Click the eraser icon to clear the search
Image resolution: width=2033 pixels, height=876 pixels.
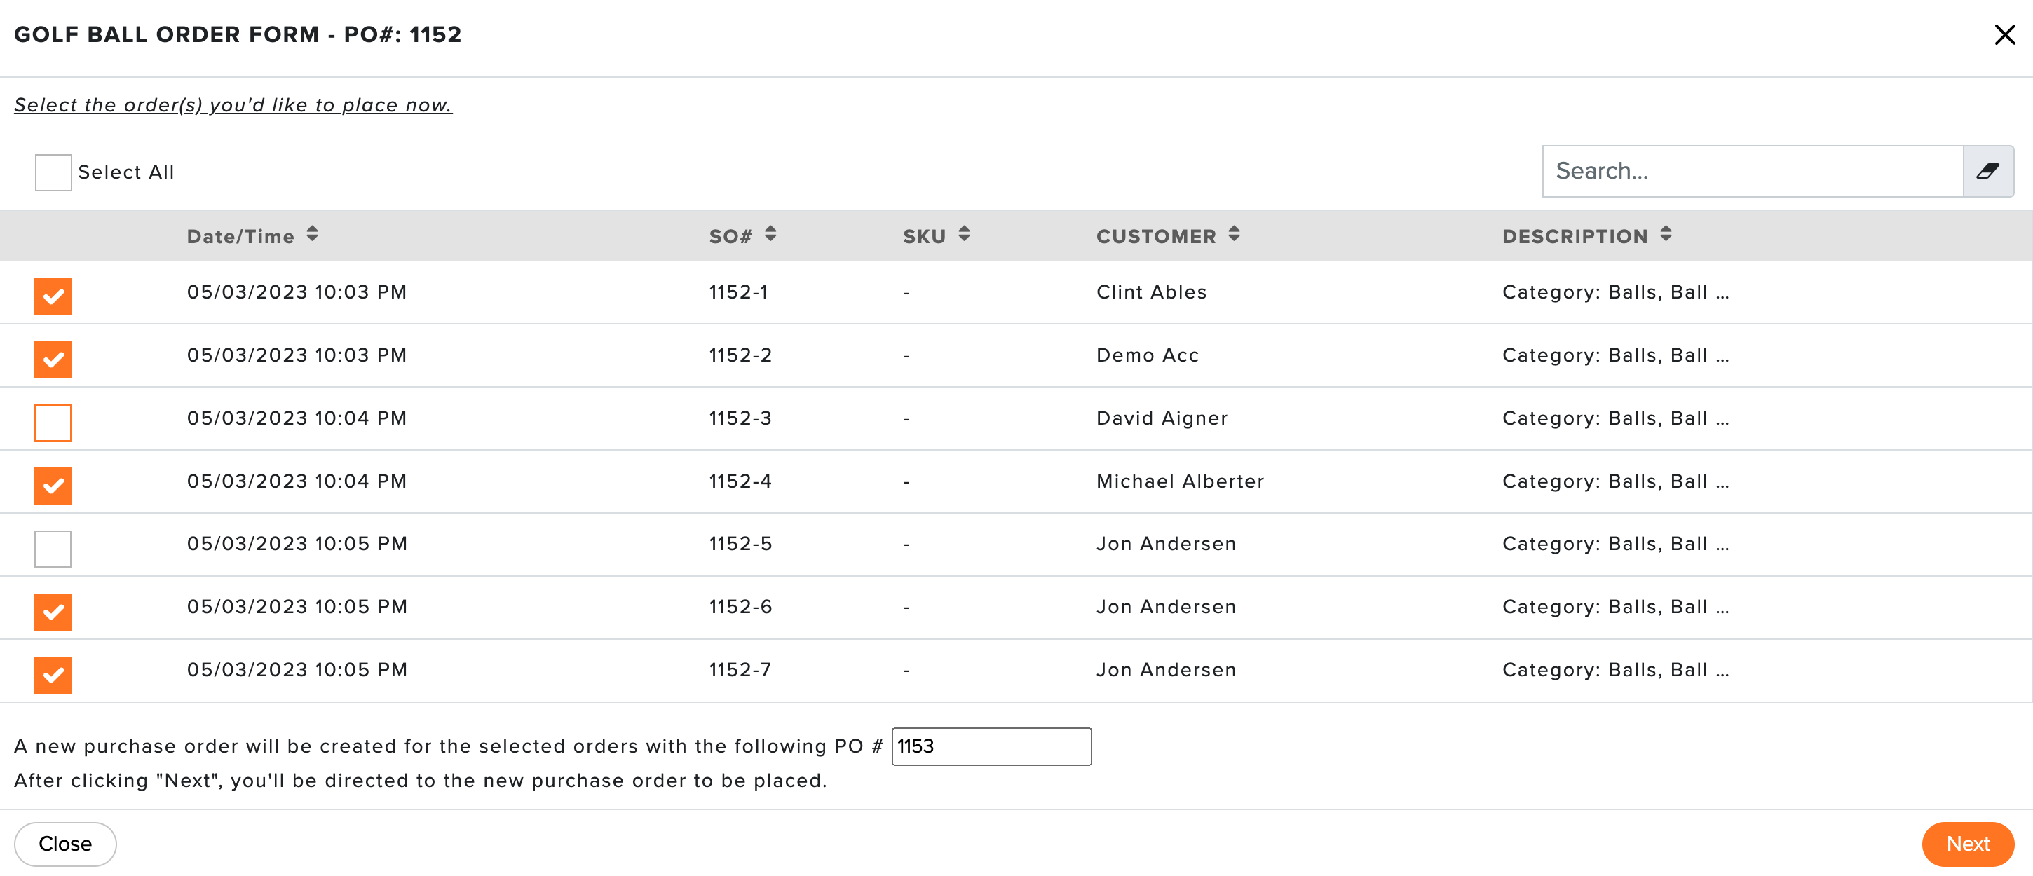coord(1987,171)
